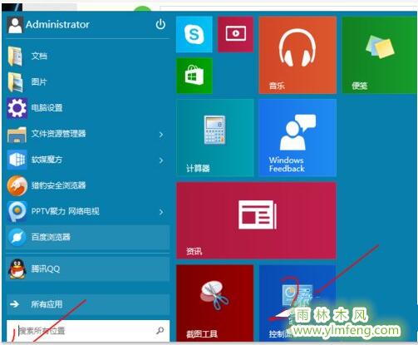418x345 pixels.
Task: Open the Windows Feedback tile
Action: [298, 138]
